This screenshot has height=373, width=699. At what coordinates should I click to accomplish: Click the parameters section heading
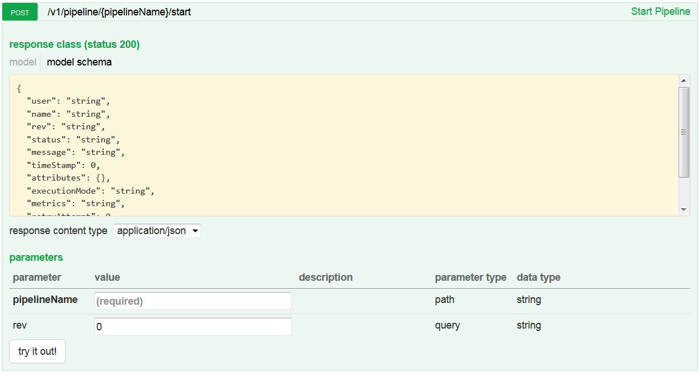(x=36, y=257)
